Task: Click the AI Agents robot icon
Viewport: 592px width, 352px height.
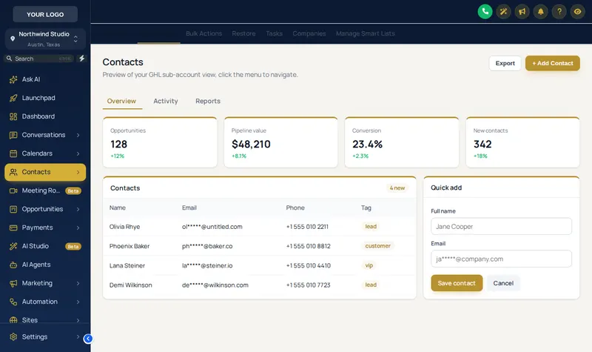Action: tap(13, 265)
